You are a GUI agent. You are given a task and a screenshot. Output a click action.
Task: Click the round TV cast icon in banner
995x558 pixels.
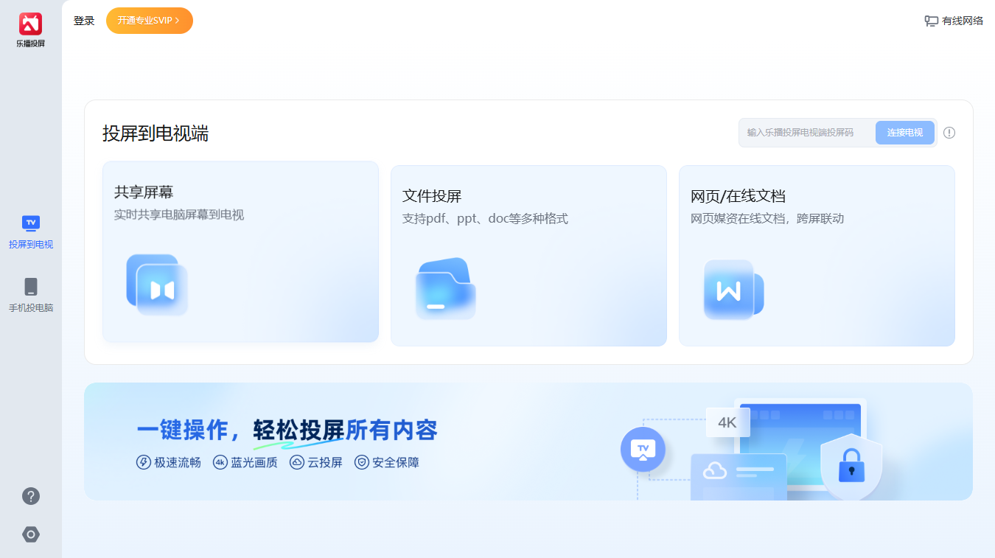[x=643, y=449]
